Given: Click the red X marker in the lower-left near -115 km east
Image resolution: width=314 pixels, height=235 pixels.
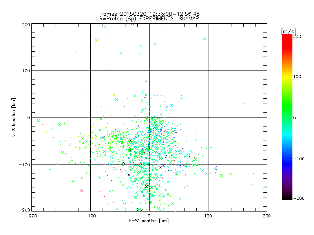Looking at the screenshot, I should click(x=82, y=191).
